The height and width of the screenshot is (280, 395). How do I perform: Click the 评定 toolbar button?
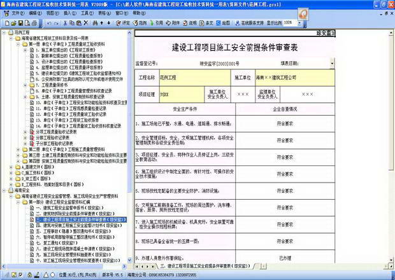[x=123, y=23]
